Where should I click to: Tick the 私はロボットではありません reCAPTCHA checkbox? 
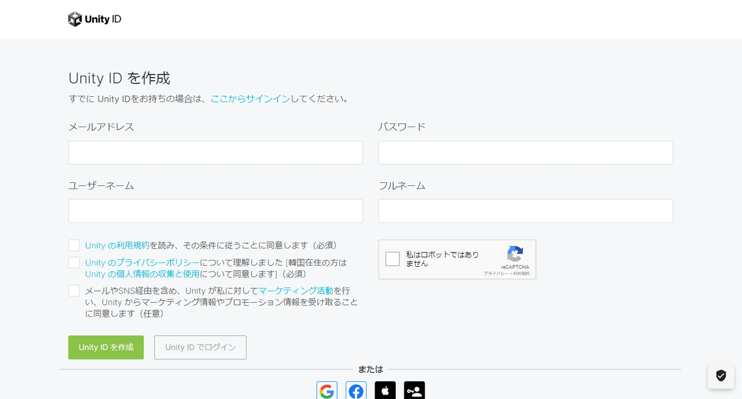[393, 259]
